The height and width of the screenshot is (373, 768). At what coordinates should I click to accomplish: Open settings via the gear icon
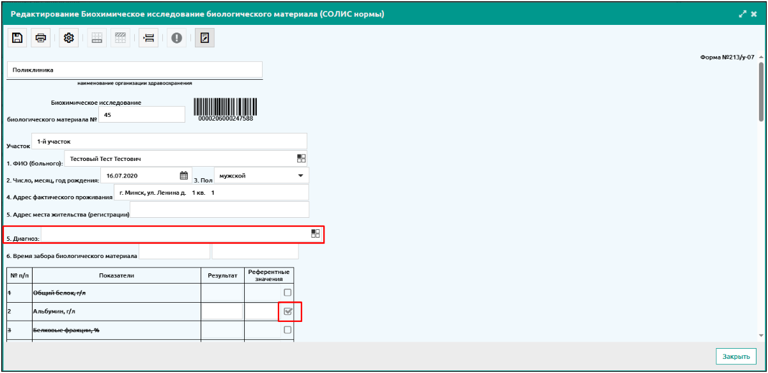click(69, 38)
